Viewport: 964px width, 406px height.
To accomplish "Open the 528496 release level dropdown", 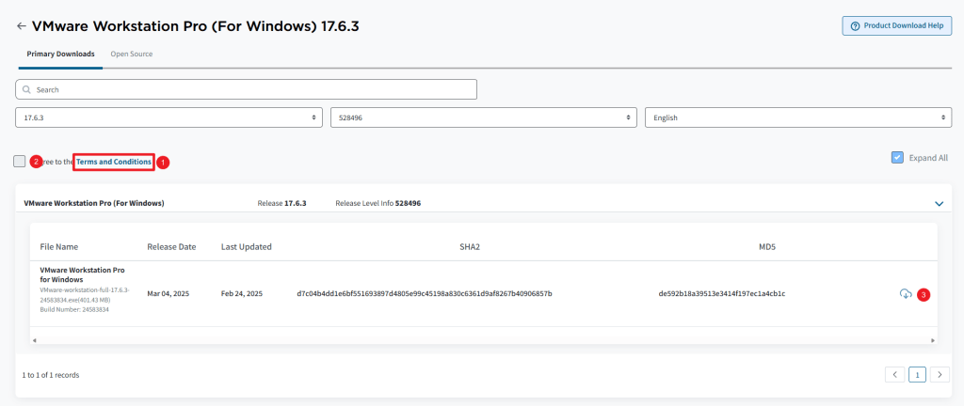I will point(483,117).
